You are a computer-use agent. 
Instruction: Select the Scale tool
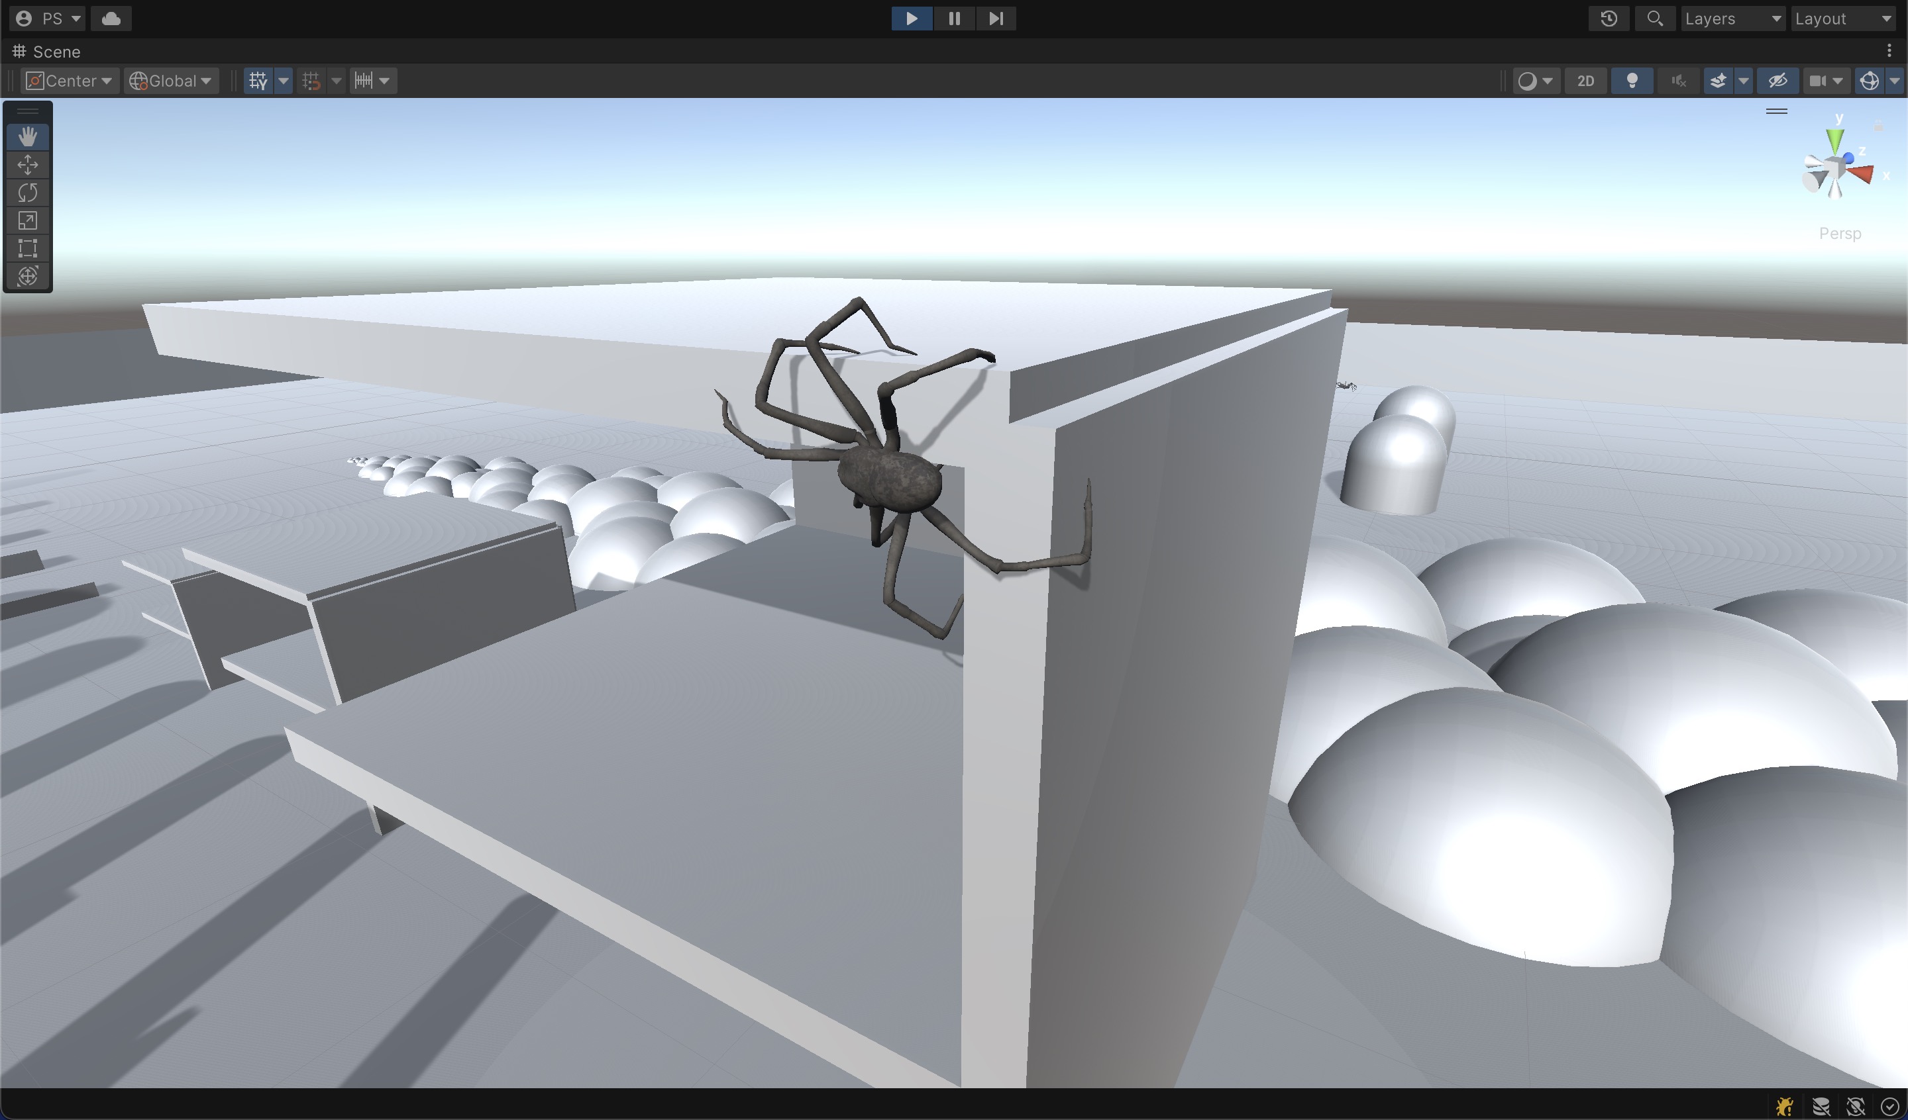(28, 221)
